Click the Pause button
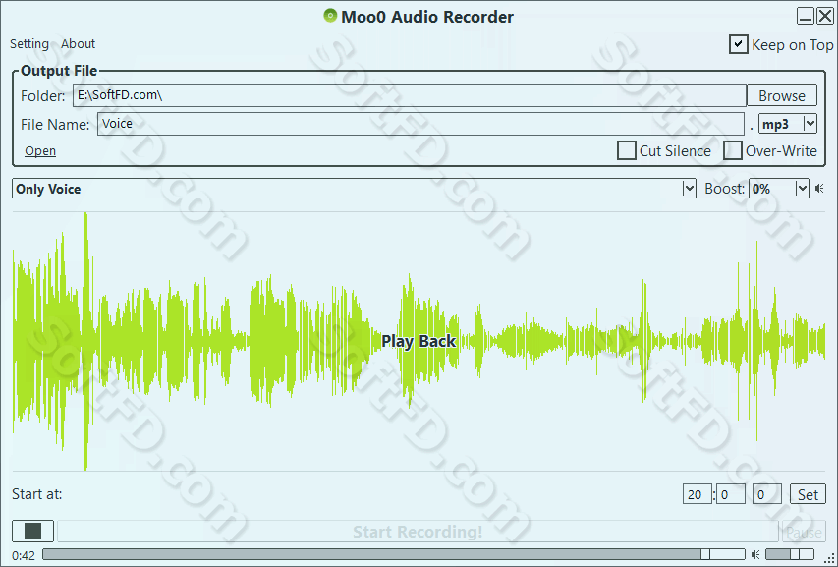 (804, 532)
